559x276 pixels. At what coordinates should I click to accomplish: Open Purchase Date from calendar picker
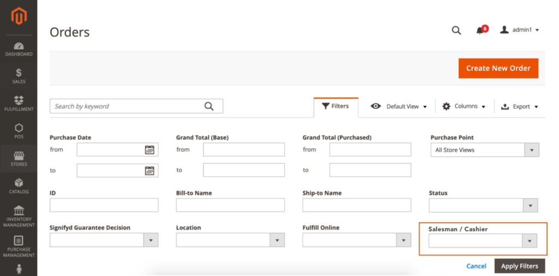150,149
